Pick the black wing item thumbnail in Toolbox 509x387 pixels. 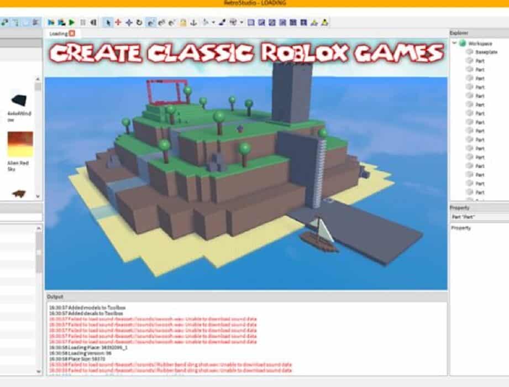[19, 100]
